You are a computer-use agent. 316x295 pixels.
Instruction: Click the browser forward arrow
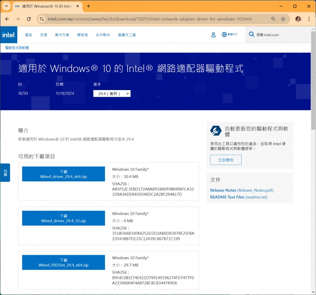pyautogui.click(x=18, y=19)
